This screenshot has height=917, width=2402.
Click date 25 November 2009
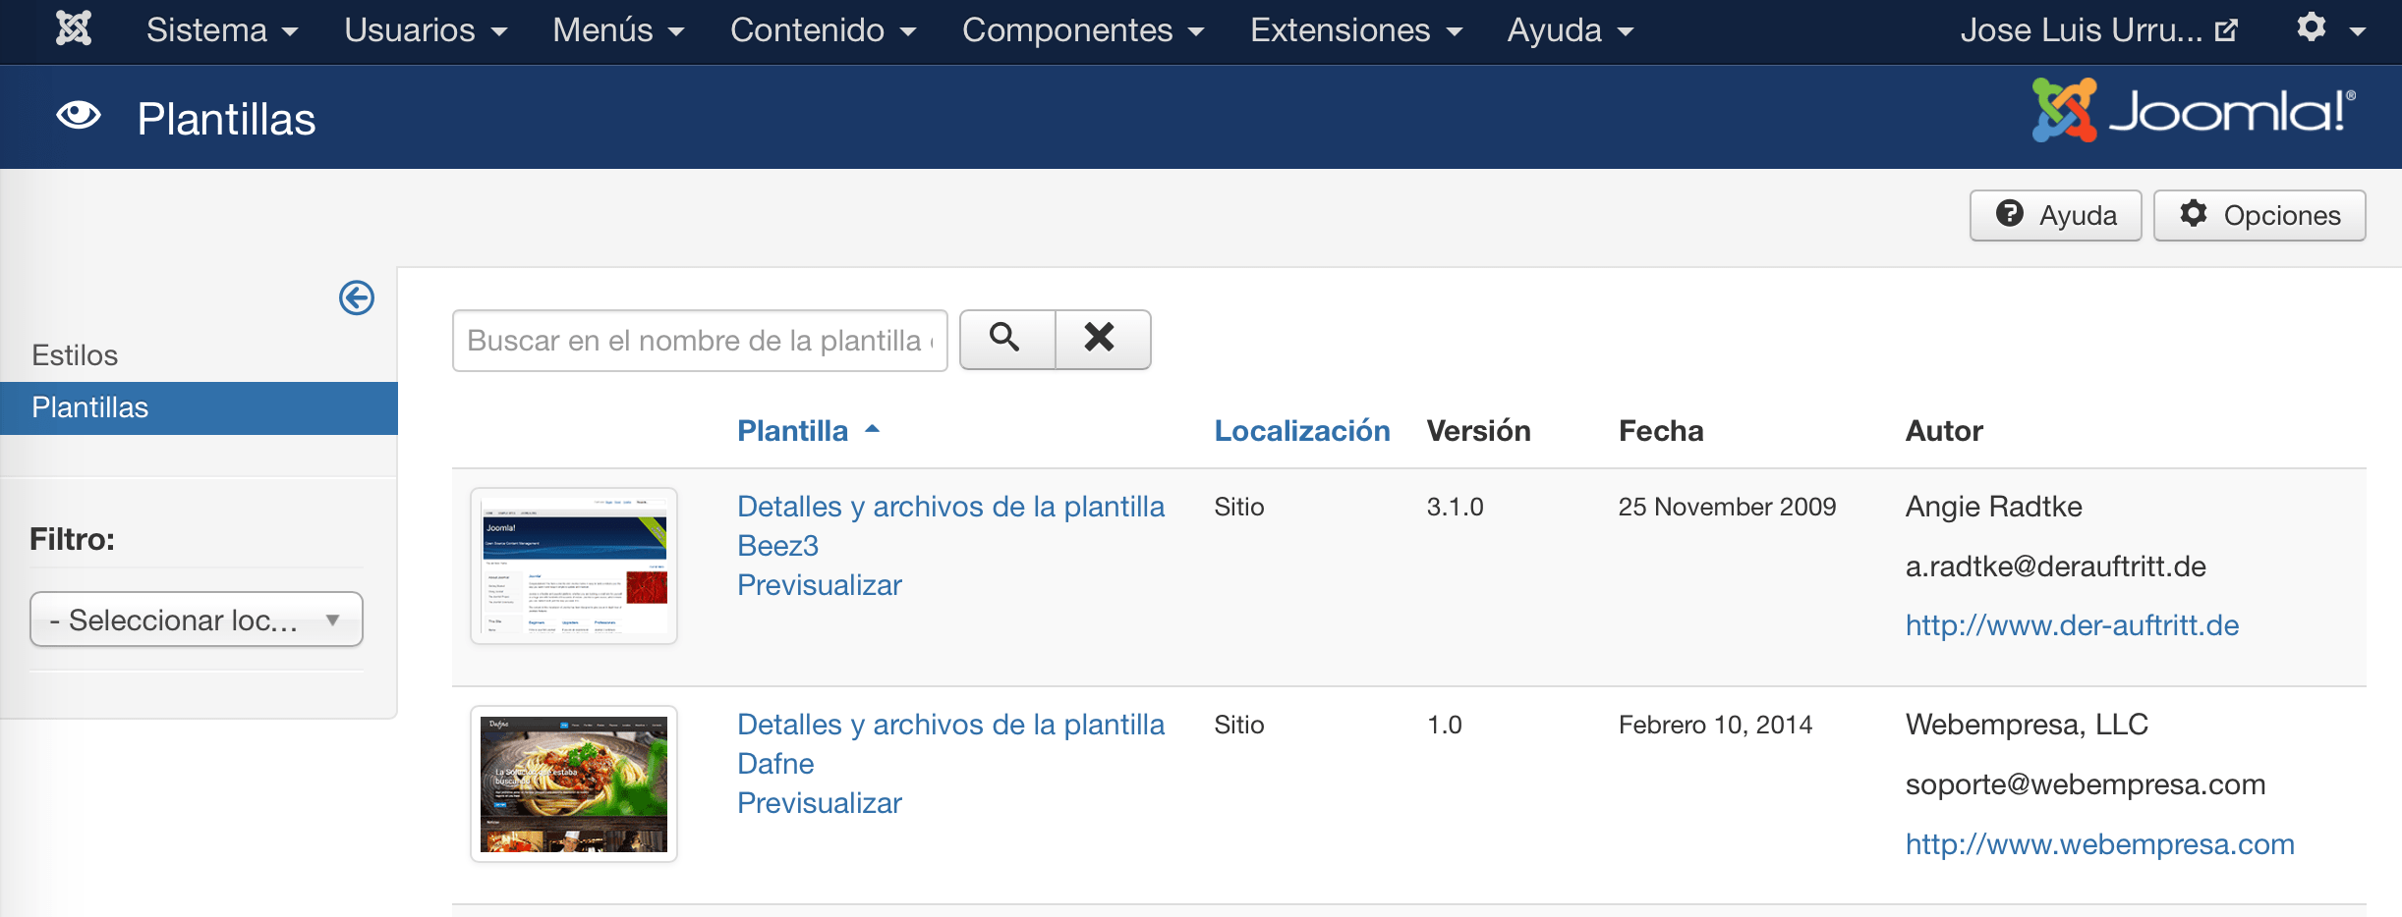1727,507
